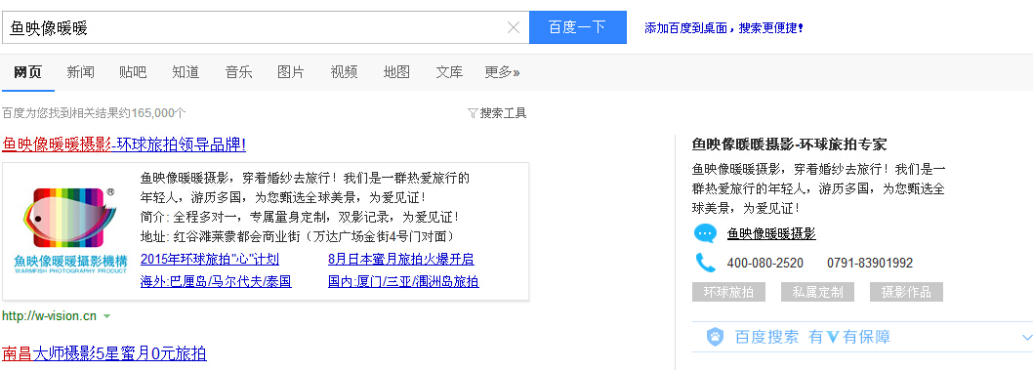The height and width of the screenshot is (370, 1033).
Task: Click the blue phone icon
Action: 705,263
